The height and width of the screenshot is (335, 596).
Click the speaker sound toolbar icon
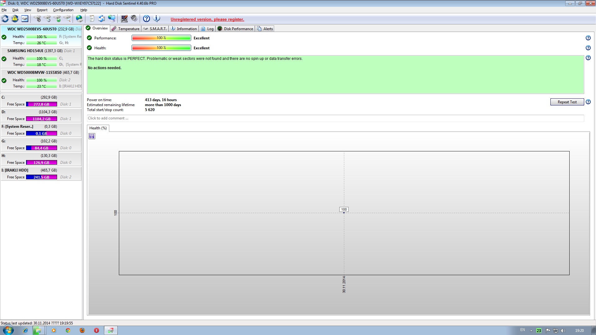(x=134, y=19)
